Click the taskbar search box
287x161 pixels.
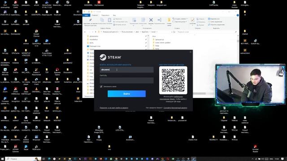[x=23, y=159]
